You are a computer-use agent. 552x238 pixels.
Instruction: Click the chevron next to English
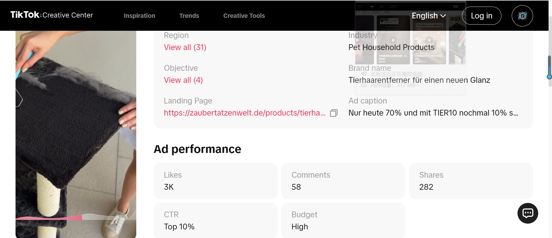(x=443, y=16)
